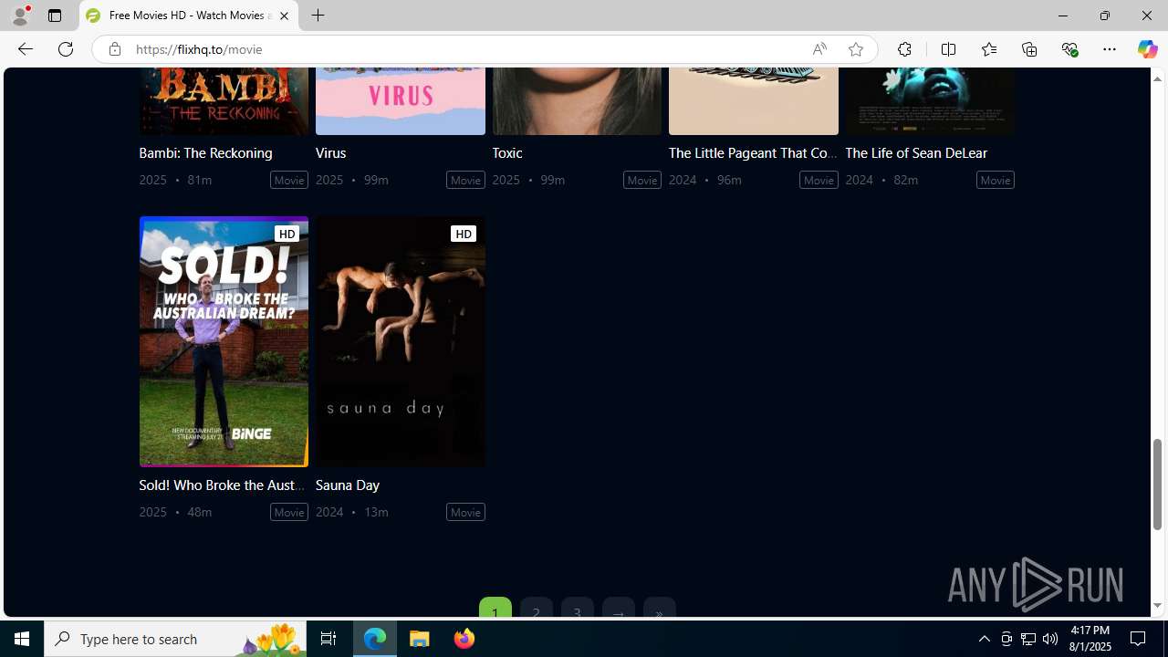This screenshot has width=1168, height=657.
Task: Open the Toxic movie title
Action: (507, 152)
